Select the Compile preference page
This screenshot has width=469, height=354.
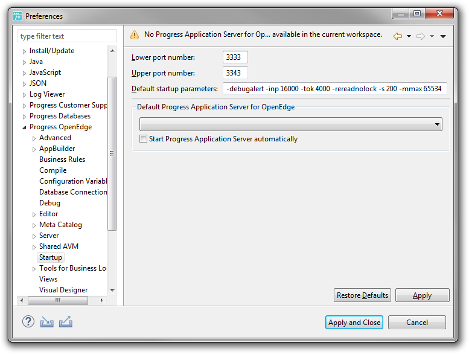[x=53, y=170]
